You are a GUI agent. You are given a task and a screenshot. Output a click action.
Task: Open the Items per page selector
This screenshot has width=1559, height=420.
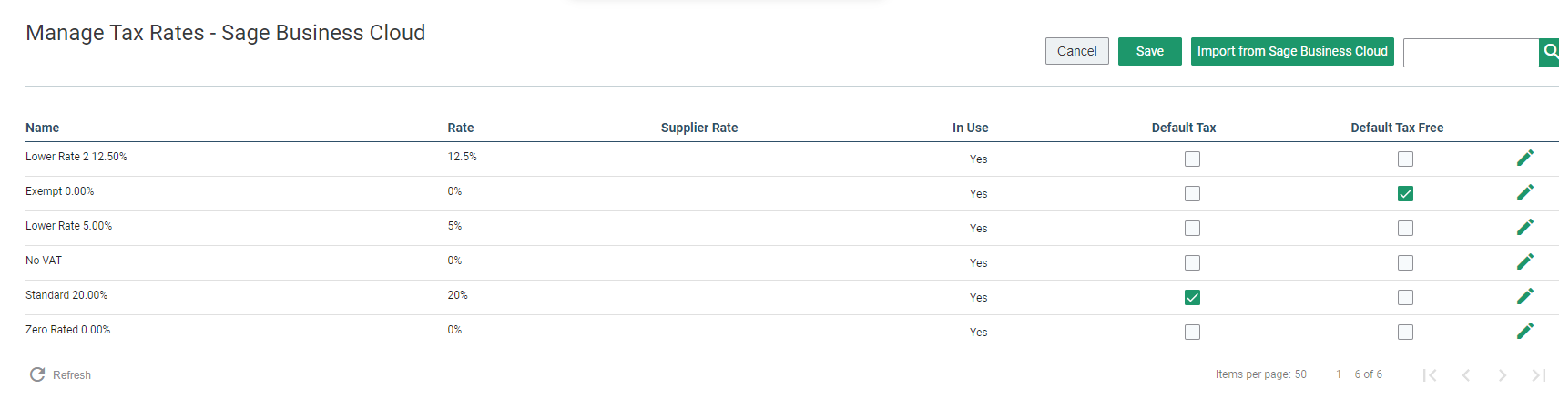click(1300, 374)
